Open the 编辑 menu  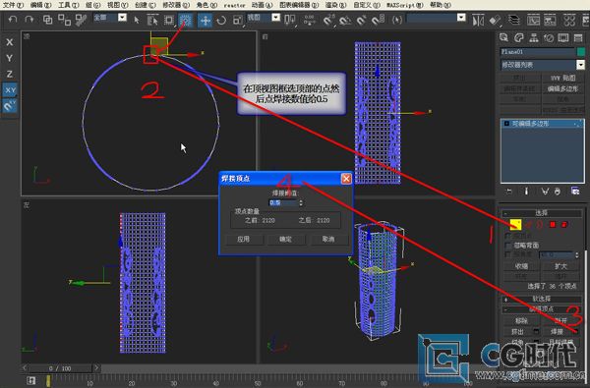tap(40, 5)
